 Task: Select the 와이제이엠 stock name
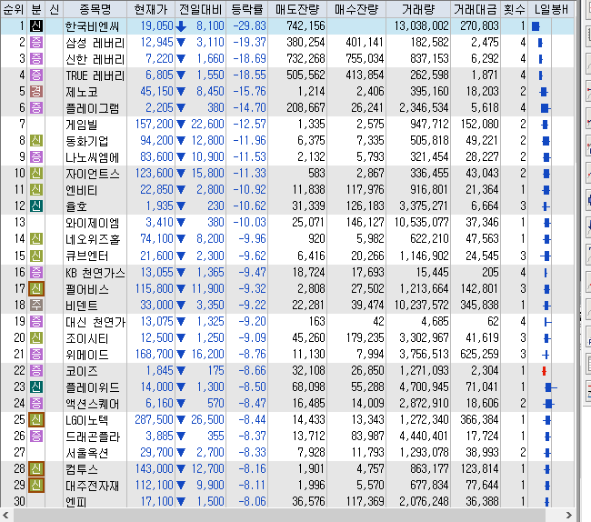point(93,223)
